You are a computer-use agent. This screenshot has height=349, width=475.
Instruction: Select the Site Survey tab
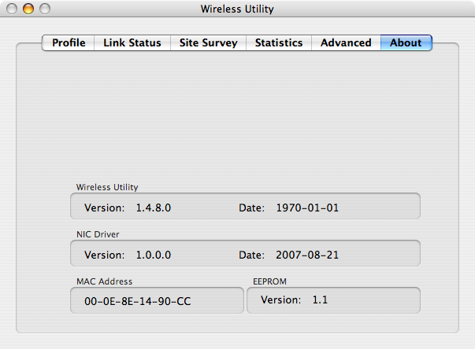(x=209, y=43)
